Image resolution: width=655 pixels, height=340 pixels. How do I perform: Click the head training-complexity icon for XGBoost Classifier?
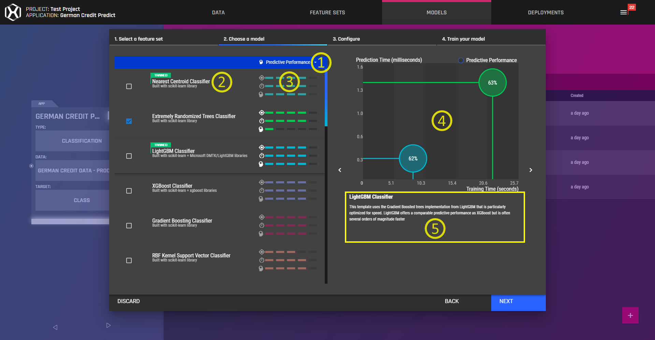tap(261, 199)
